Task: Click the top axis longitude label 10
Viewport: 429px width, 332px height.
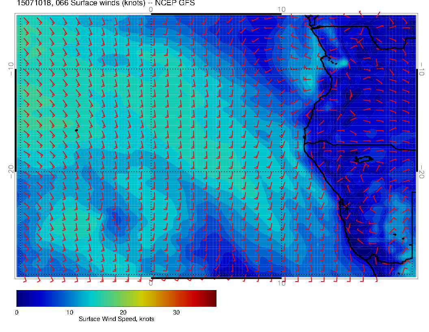Action: click(282, 9)
